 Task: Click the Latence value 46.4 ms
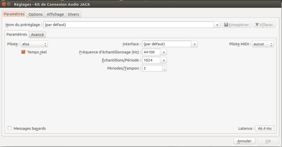point(265,128)
